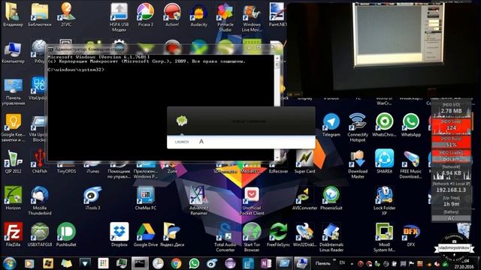The height and width of the screenshot is (270, 481).
Task: Open the Google Keep desktop shortcut
Action: (14, 128)
